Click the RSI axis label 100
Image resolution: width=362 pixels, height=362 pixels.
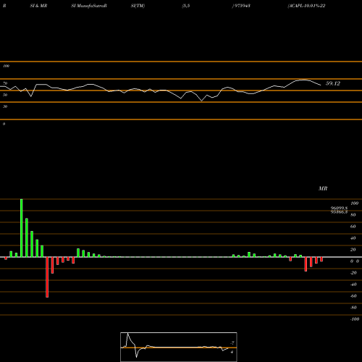click(6, 66)
